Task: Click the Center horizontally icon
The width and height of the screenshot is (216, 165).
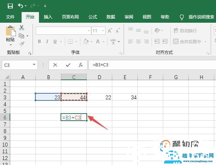Action: click(x=138, y=41)
